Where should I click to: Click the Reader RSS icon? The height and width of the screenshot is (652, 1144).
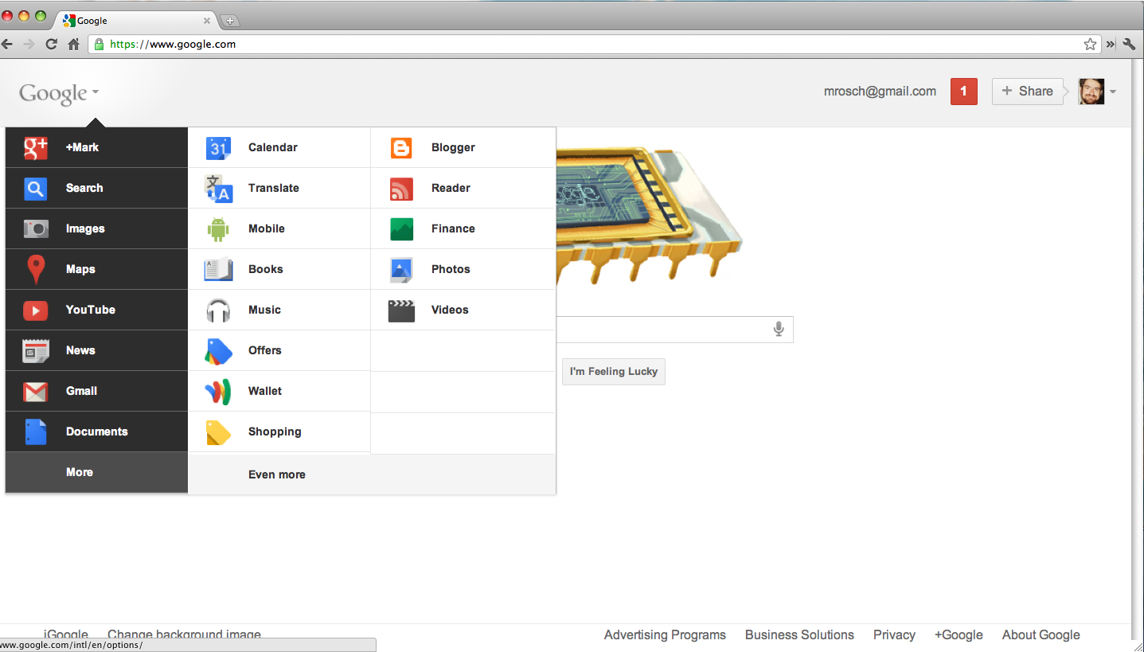pos(401,188)
